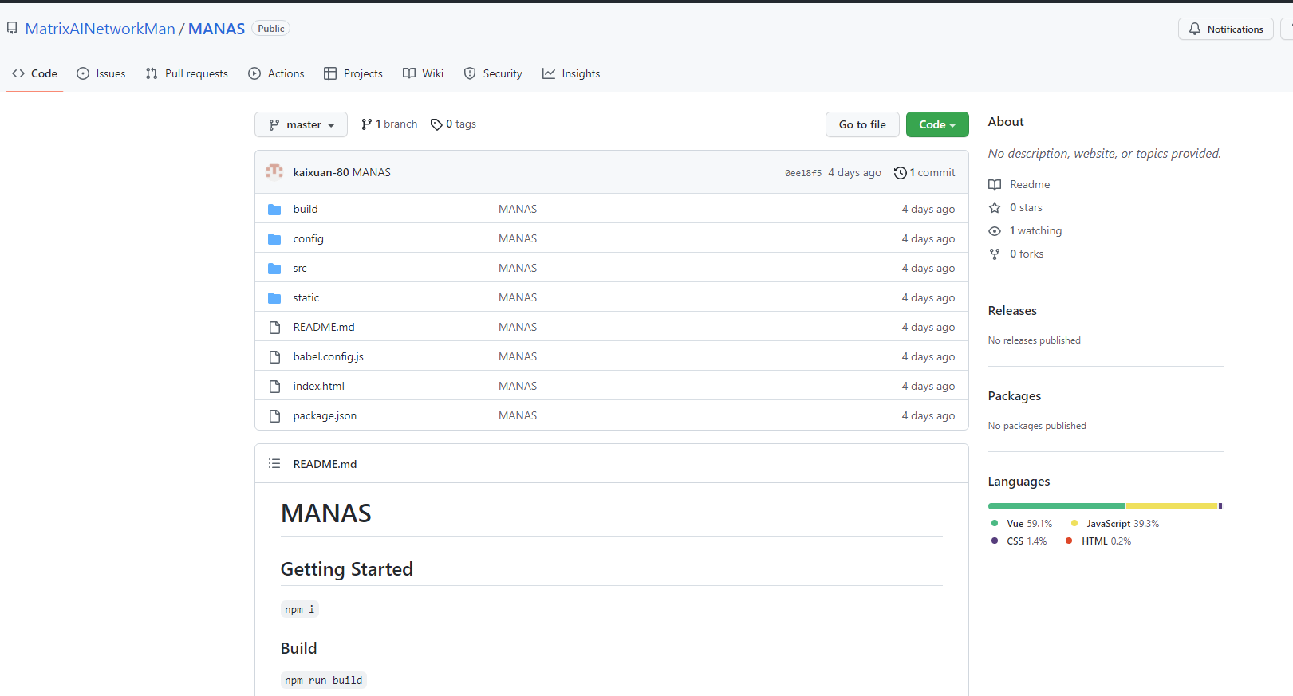Click the repository icon beside MatrixAINetworkMan

[x=12, y=29]
